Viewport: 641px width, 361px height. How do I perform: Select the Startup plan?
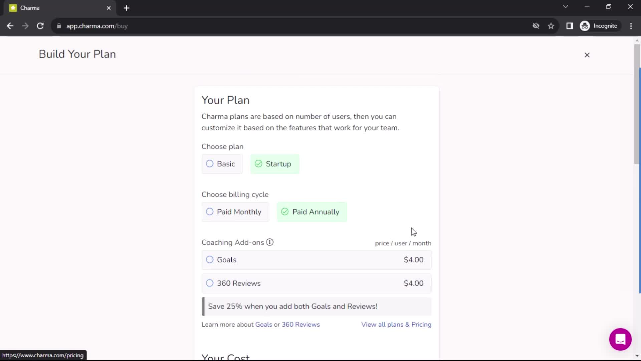click(275, 164)
